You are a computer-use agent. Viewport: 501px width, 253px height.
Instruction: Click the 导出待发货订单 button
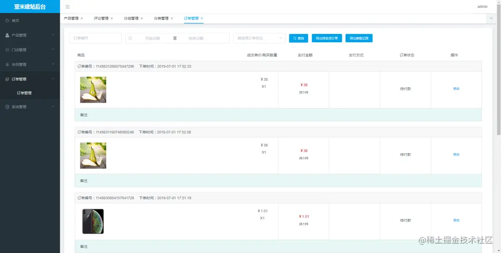pos(327,38)
